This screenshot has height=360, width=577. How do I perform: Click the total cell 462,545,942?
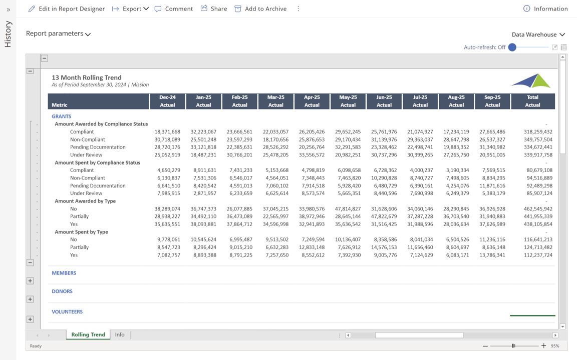coord(538,208)
